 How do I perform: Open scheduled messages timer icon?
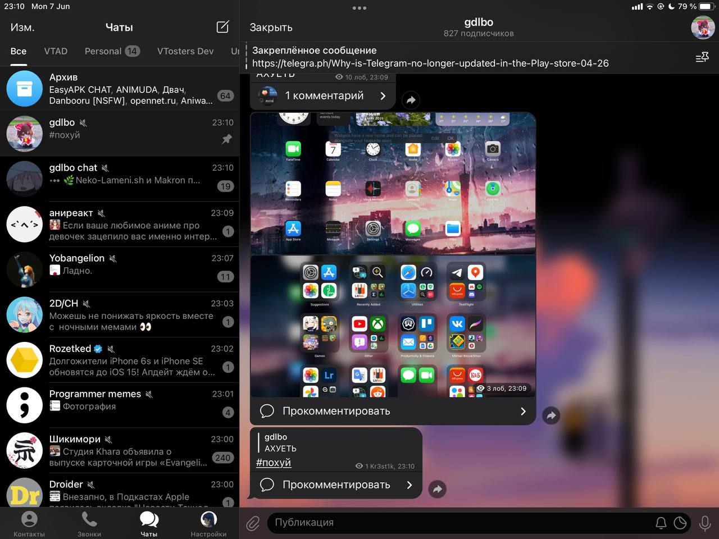680,523
